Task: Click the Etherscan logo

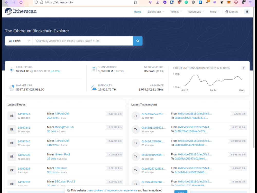Action: point(21,11)
